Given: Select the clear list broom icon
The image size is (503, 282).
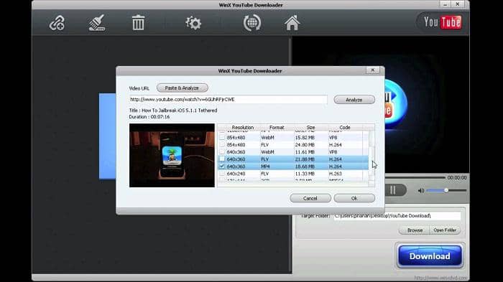Looking at the screenshot, I should pos(97,23).
